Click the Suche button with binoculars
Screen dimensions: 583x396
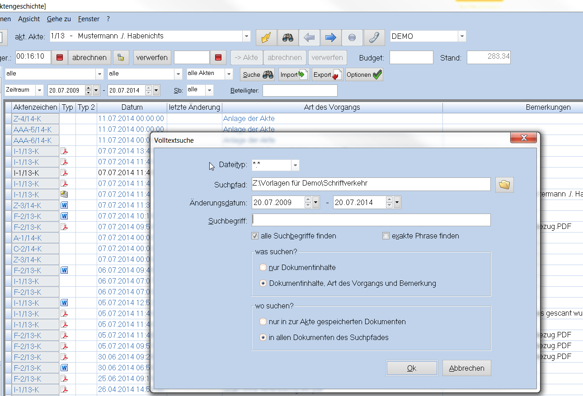click(257, 75)
